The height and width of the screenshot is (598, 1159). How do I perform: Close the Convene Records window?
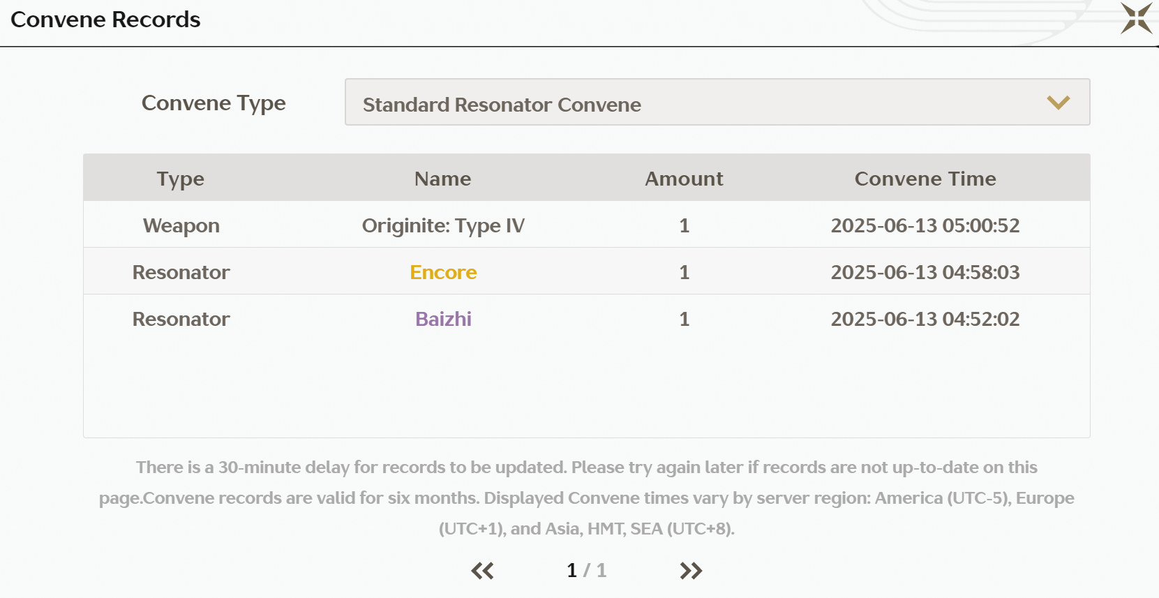point(1136,18)
